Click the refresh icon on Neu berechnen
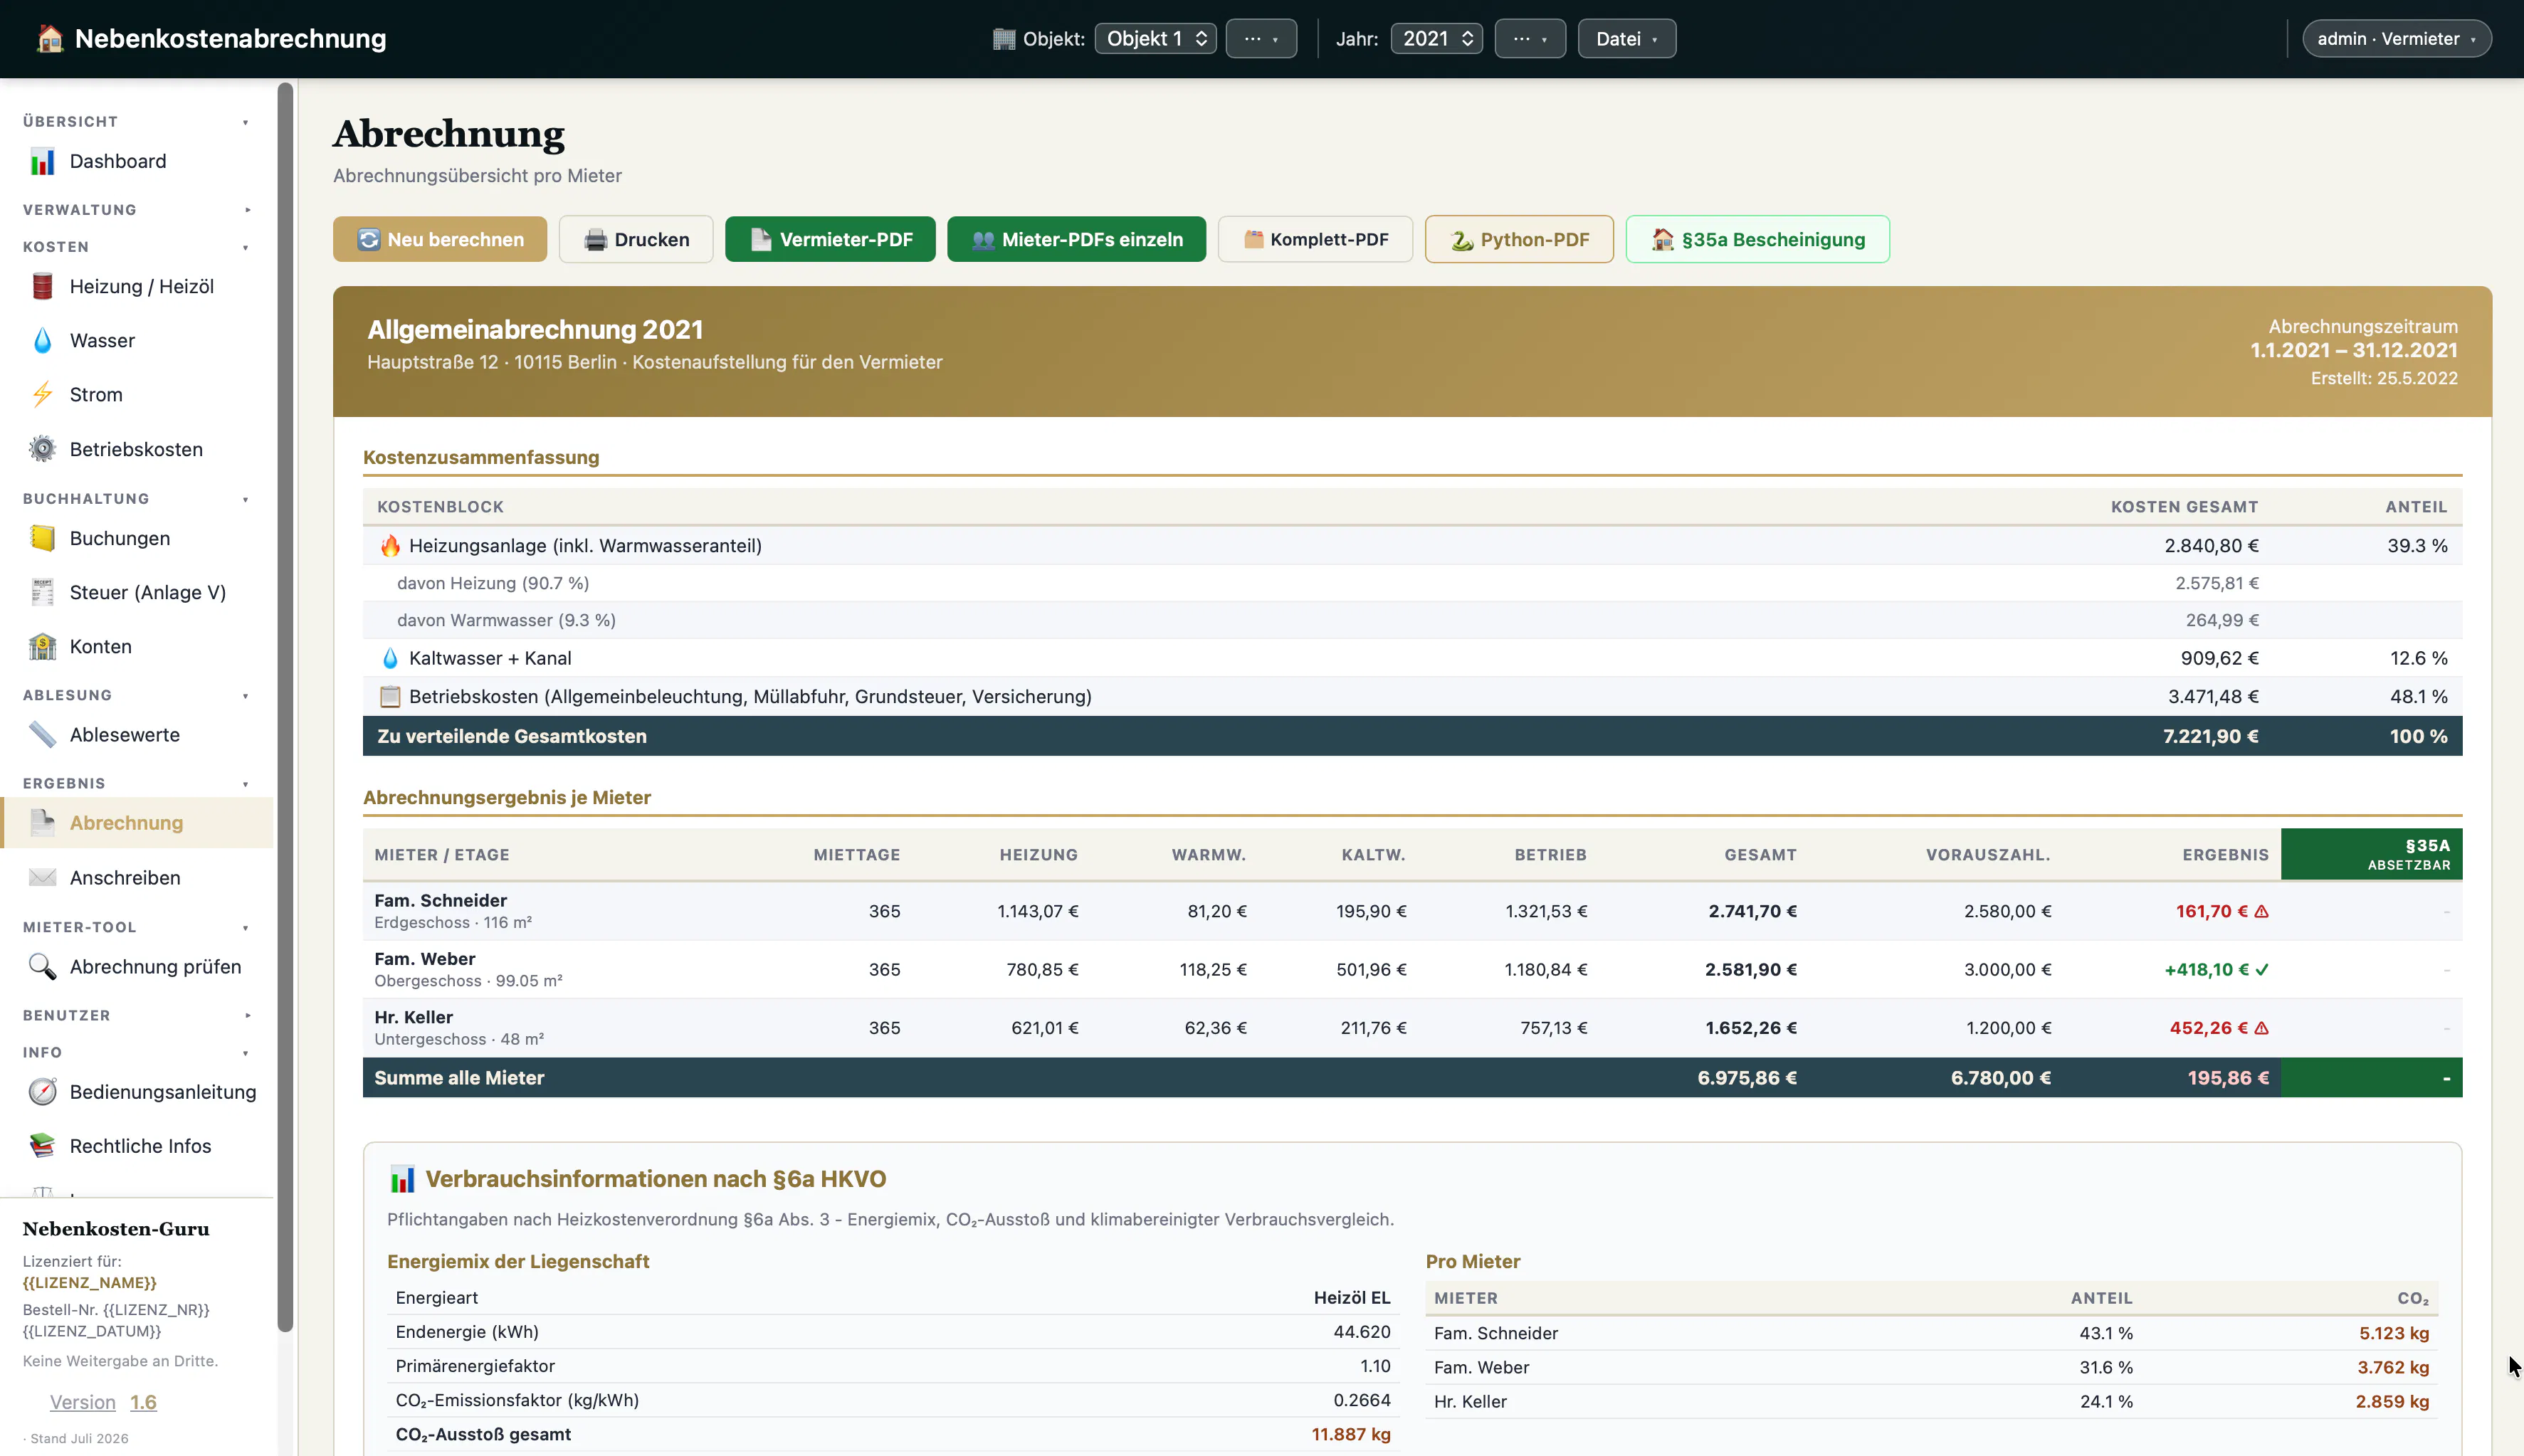The height and width of the screenshot is (1456, 2524). (x=369, y=240)
